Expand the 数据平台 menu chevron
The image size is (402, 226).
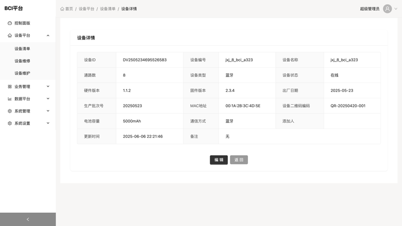(48, 99)
